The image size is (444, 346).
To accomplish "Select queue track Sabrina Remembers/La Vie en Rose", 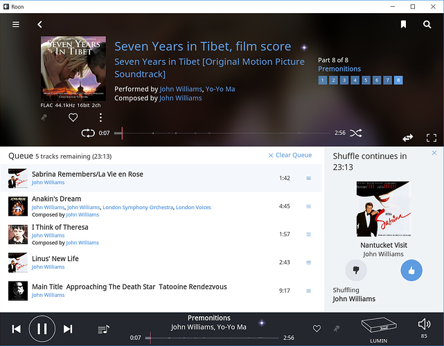I will (161, 179).
